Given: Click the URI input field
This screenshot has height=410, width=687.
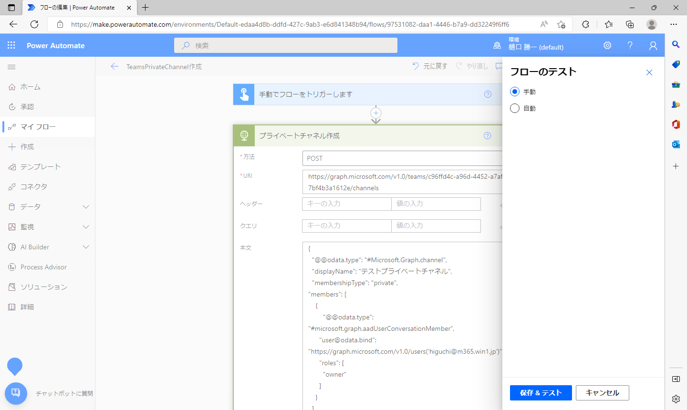Looking at the screenshot, I should pyautogui.click(x=402, y=182).
